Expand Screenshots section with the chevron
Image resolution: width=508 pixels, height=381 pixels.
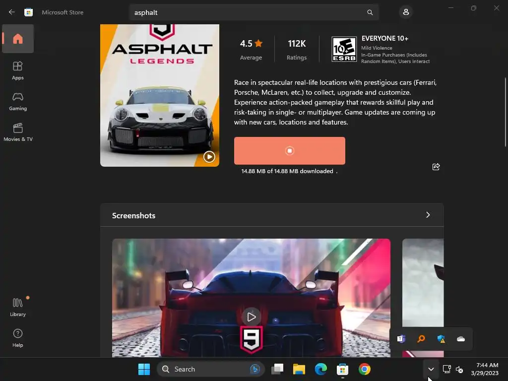click(428, 215)
